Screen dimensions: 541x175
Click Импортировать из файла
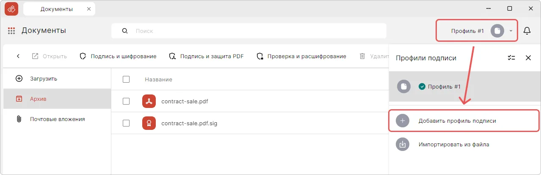[465, 144]
